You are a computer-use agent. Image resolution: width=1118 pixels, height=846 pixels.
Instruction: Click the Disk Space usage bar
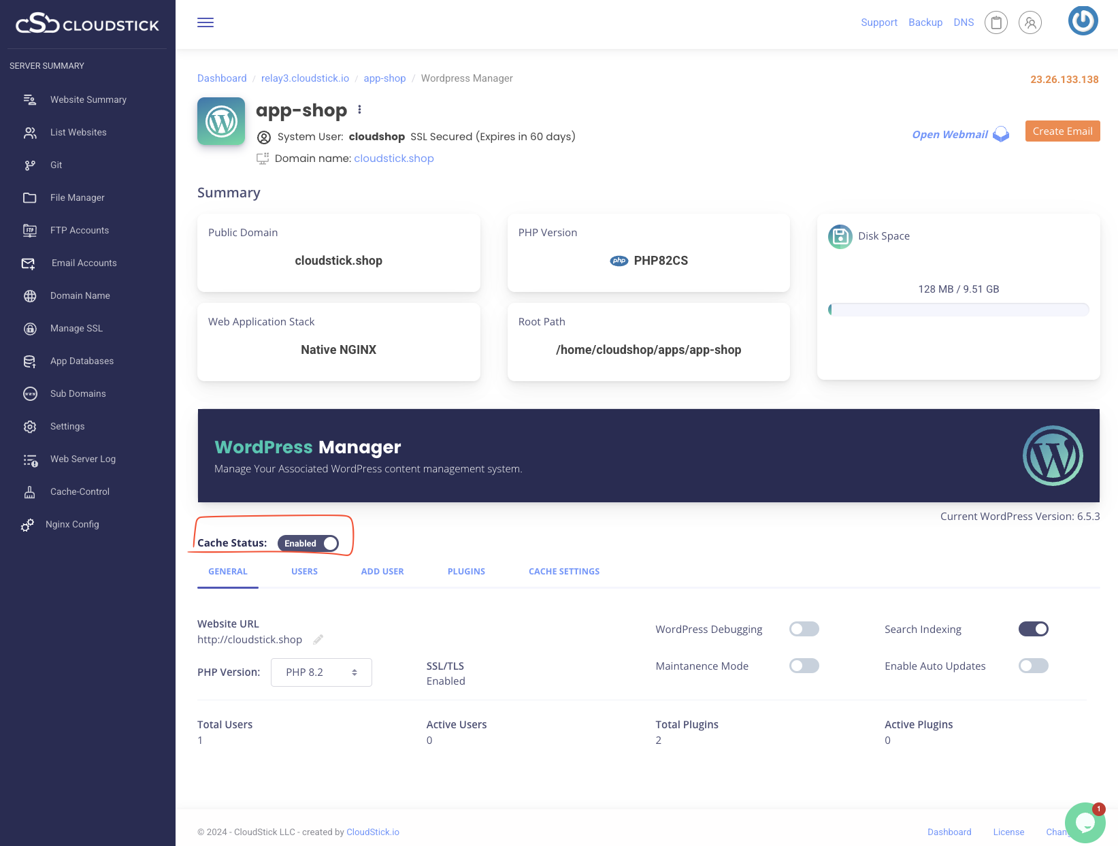point(958,309)
